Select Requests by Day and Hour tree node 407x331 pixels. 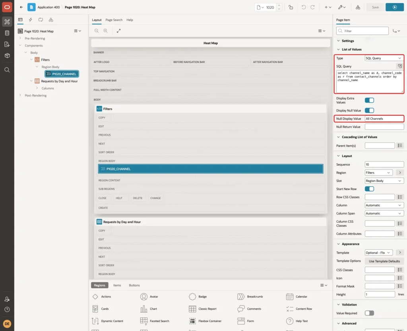point(59,81)
